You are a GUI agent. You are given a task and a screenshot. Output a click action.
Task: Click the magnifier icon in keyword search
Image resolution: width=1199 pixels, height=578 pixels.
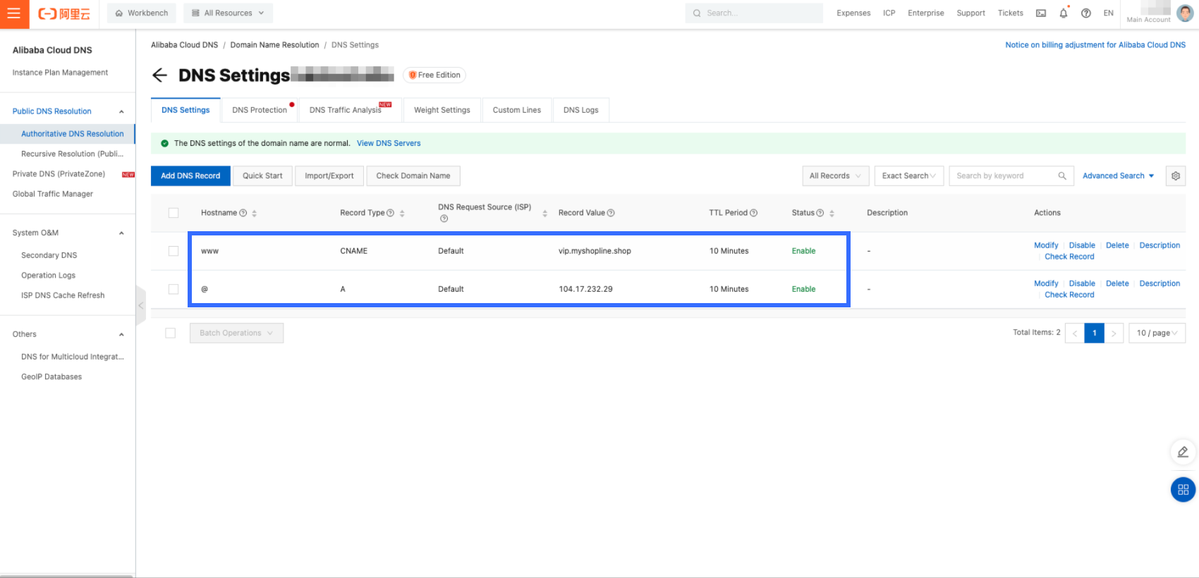point(1061,176)
